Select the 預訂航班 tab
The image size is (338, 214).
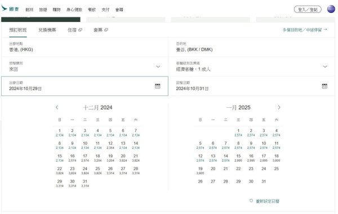pyautogui.click(x=18, y=30)
